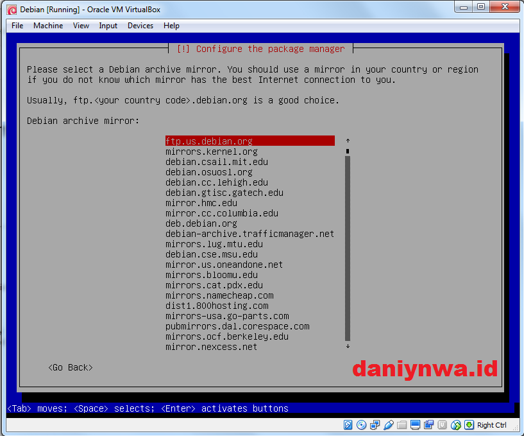Click the network adapters status icon
524x436 pixels.
[x=375, y=425]
